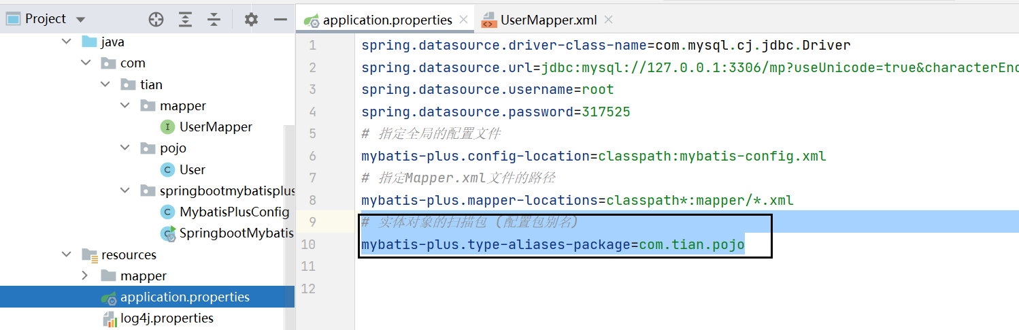Select the pojo package label
This screenshot has width=1019, height=330.
(x=173, y=148)
